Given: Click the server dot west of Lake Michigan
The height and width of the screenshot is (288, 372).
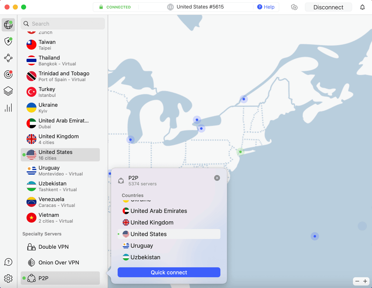Looking at the screenshot, I should coord(130,139).
